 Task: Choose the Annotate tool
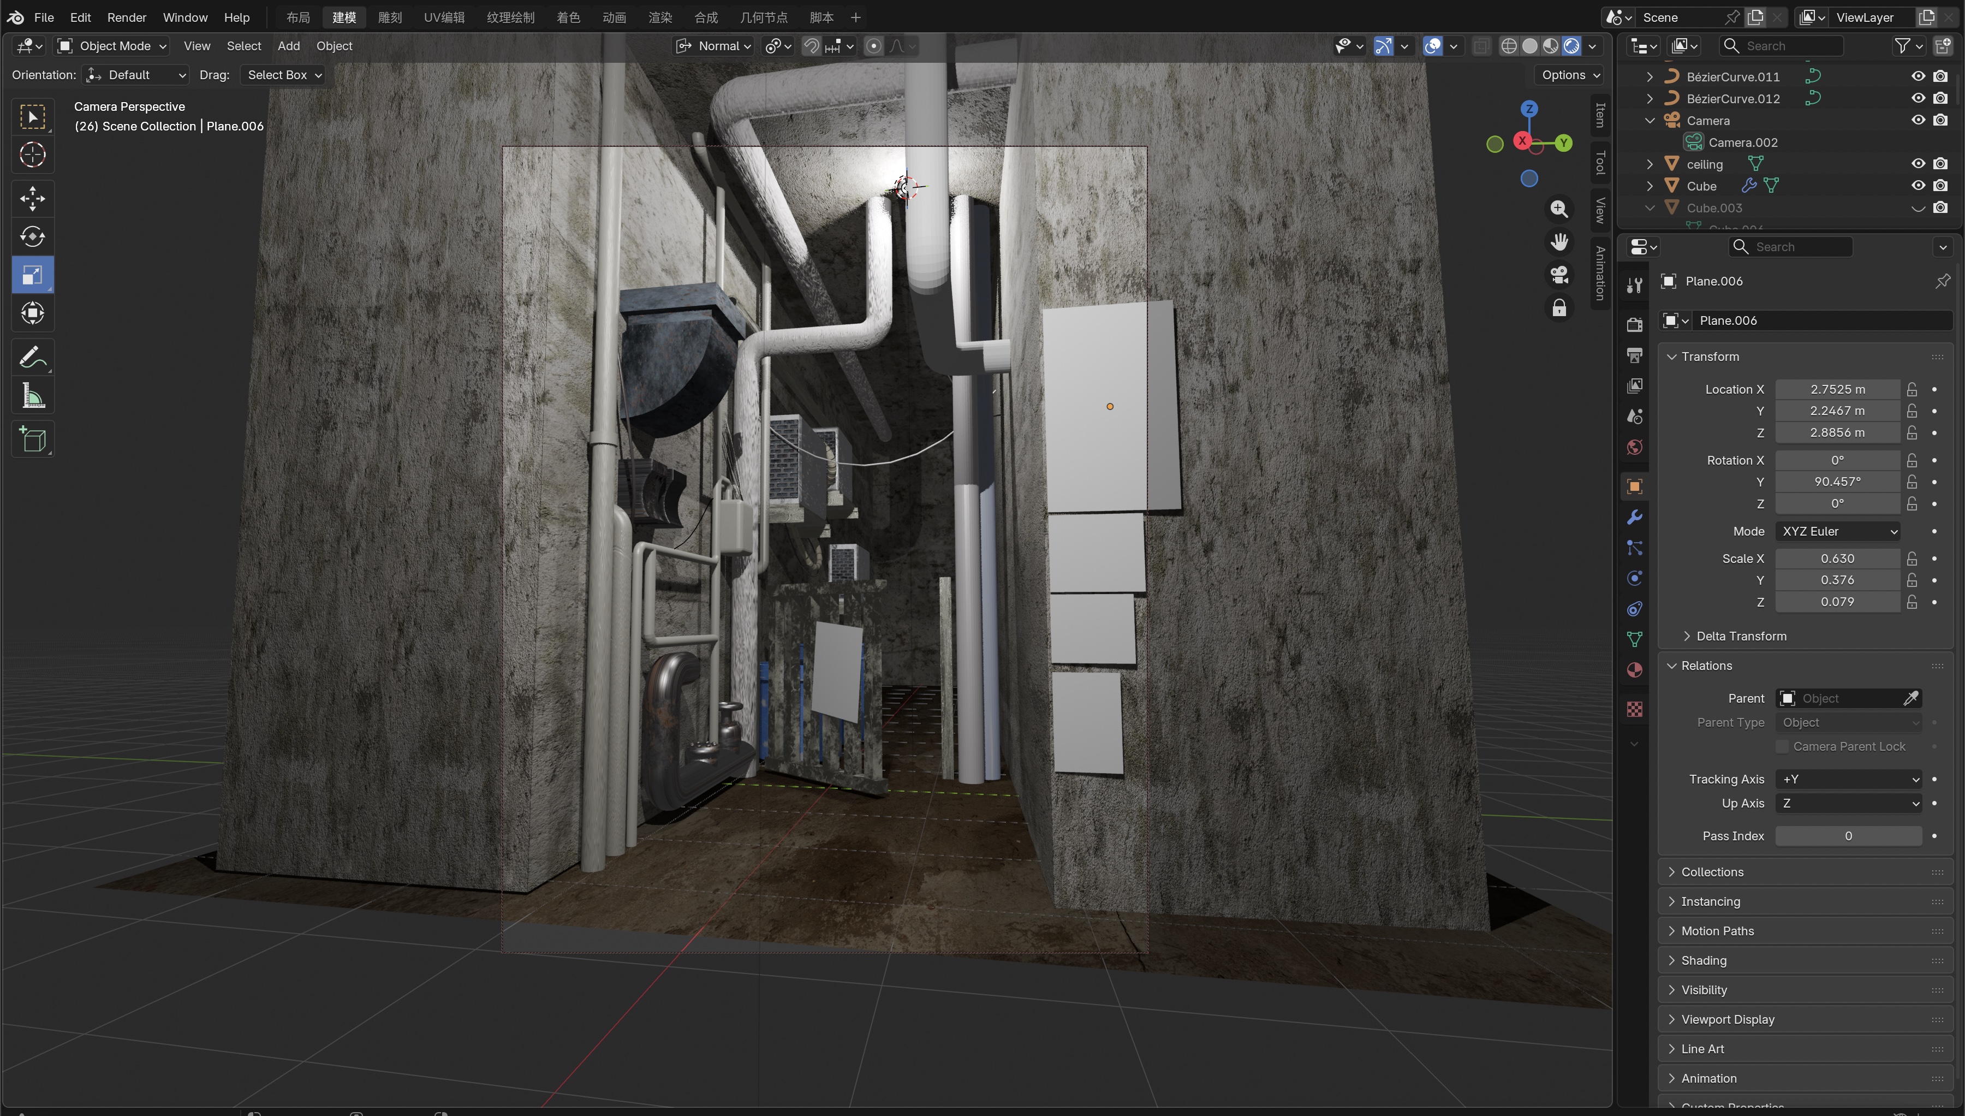(32, 357)
